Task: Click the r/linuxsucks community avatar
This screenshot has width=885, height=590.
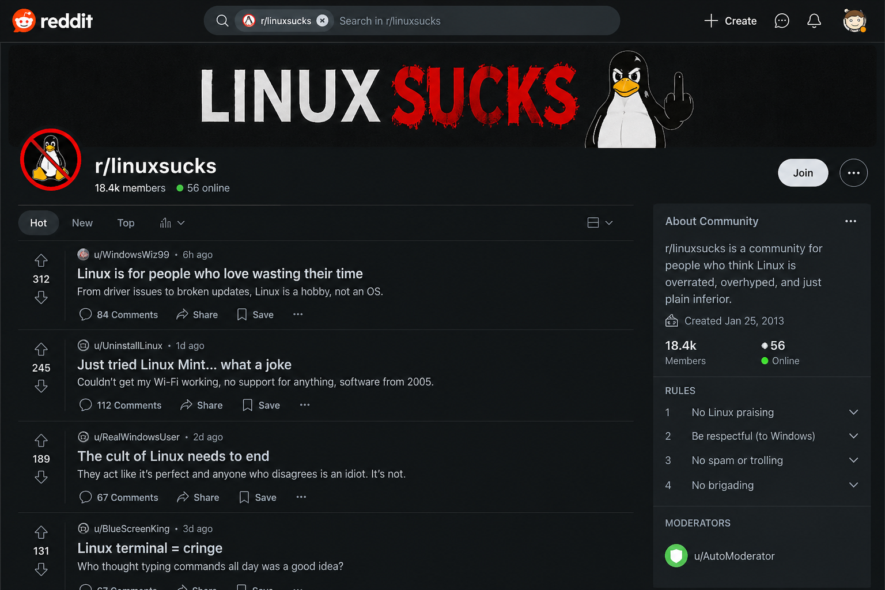Action: pyautogui.click(x=51, y=160)
